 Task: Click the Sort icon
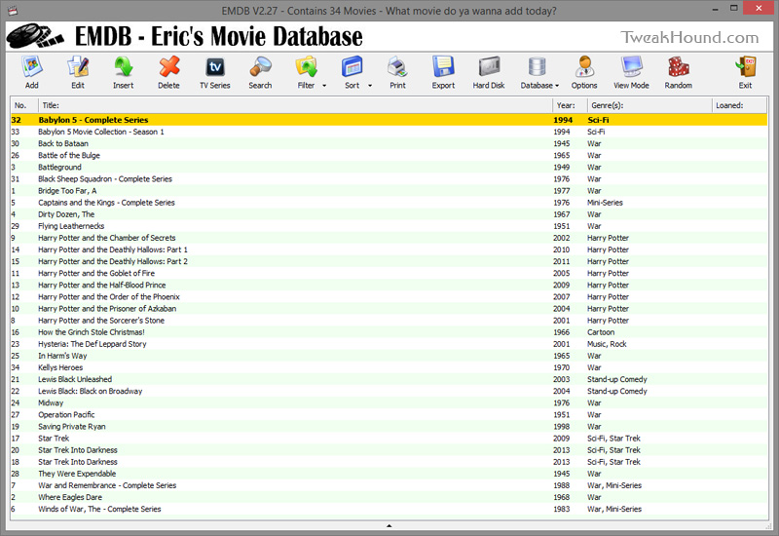coord(352,67)
